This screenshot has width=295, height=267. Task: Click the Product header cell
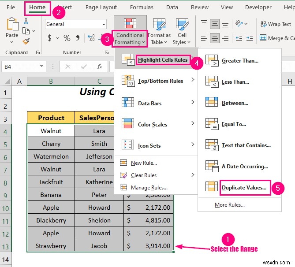(51, 118)
